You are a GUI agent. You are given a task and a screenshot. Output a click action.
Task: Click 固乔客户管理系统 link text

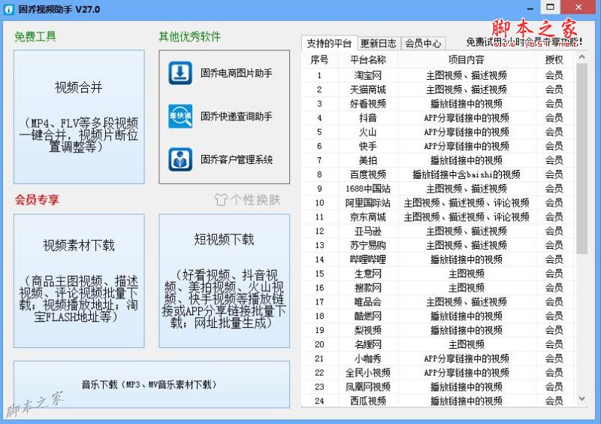[x=237, y=159]
